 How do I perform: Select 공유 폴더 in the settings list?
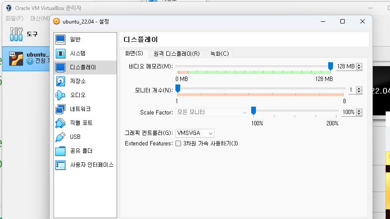pyautogui.click(x=85, y=151)
